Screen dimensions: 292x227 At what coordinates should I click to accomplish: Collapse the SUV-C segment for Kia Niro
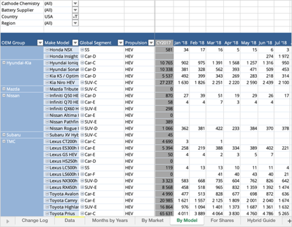[82, 82]
